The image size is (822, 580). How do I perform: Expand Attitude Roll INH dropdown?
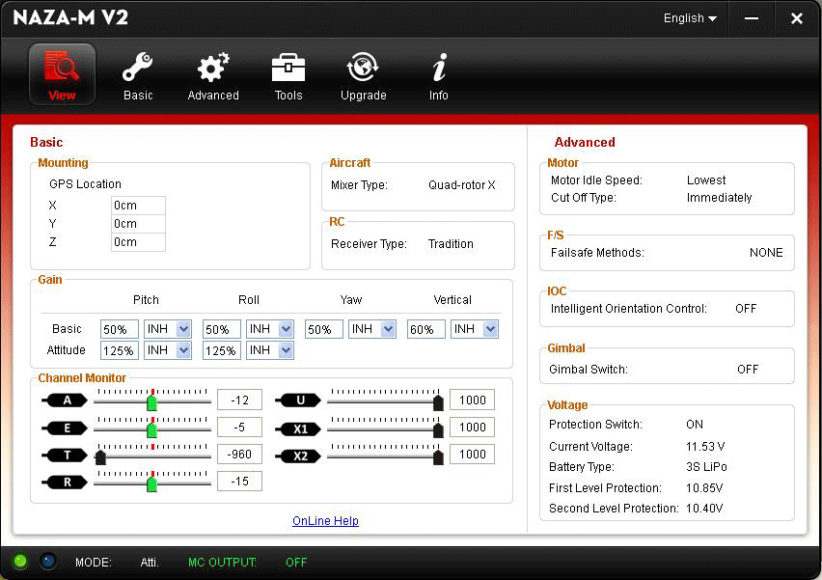tap(286, 350)
